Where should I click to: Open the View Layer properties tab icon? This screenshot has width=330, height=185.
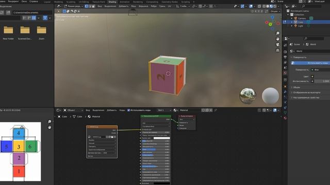285,63
